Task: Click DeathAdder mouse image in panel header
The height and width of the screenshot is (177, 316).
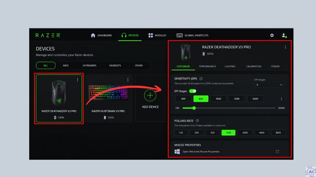Action: pos(186,52)
